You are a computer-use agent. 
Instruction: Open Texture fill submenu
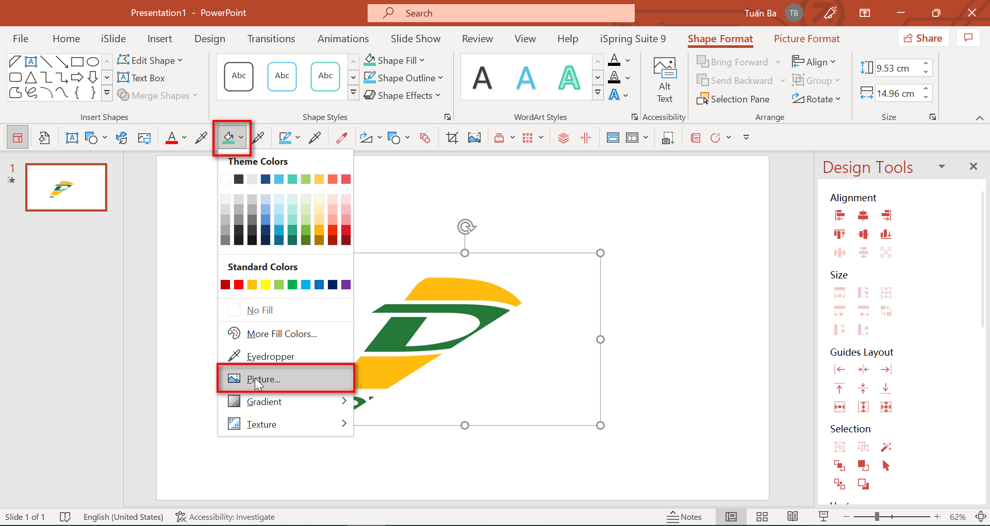286,424
